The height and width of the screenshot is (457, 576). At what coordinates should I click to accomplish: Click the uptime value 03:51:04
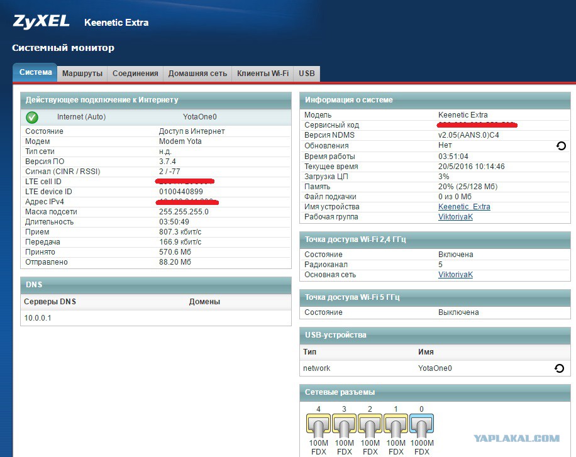point(453,156)
